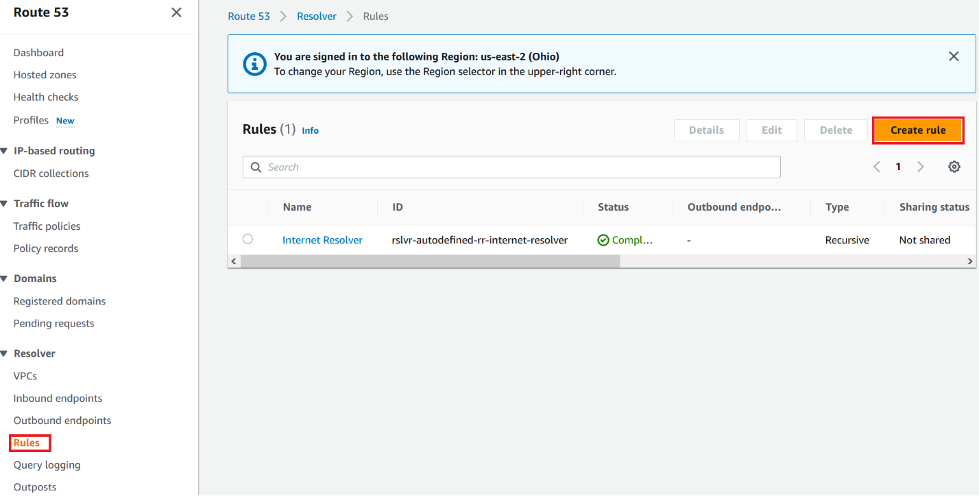This screenshot has width=979, height=496.
Task: Open Traffic policies page
Action: click(x=47, y=226)
